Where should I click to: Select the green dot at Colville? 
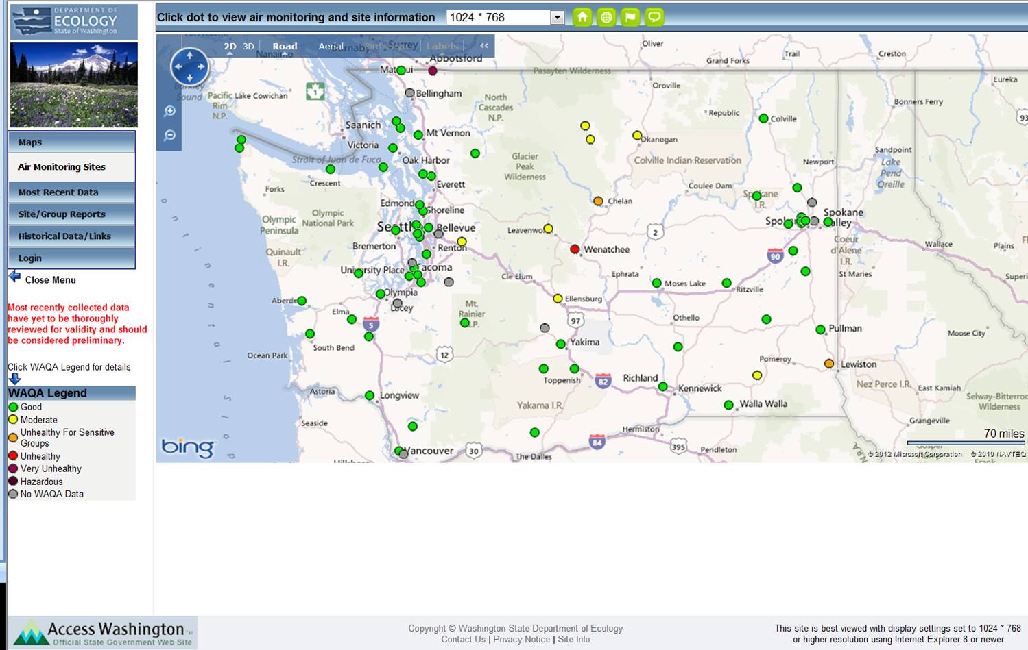[x=763, y=118]
